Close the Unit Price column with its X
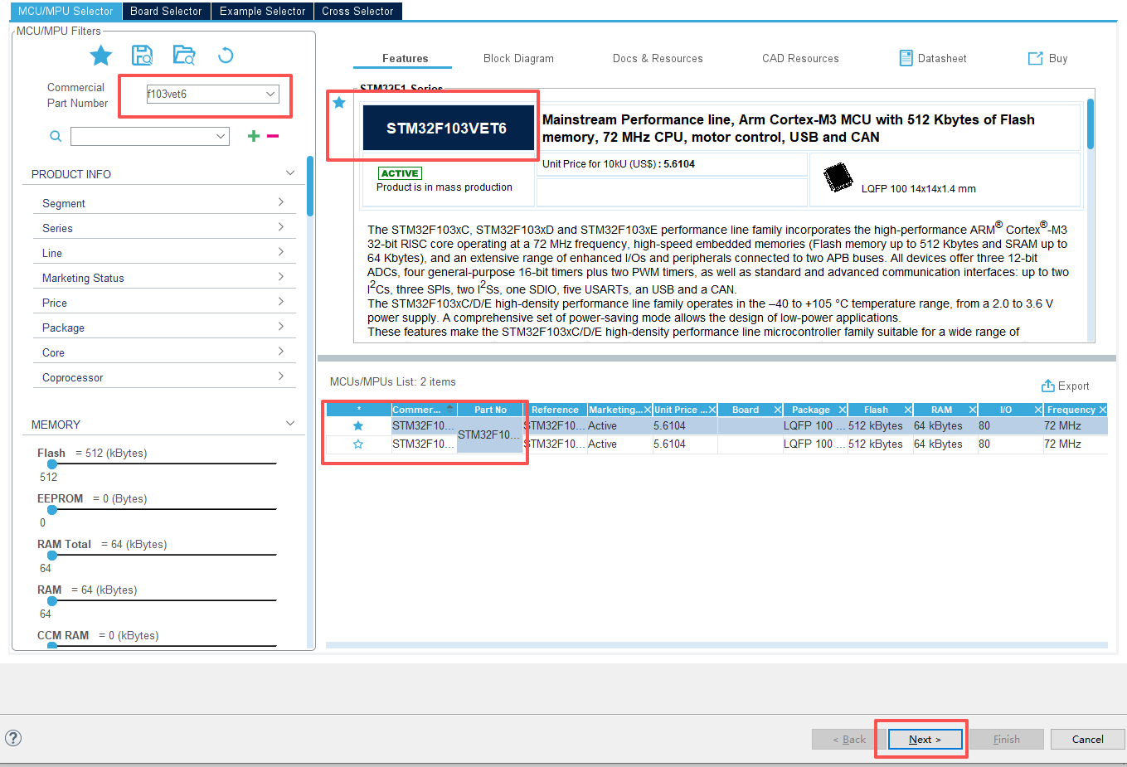The height and width of the screenshot is (767, 1127). tap(712, 410)
